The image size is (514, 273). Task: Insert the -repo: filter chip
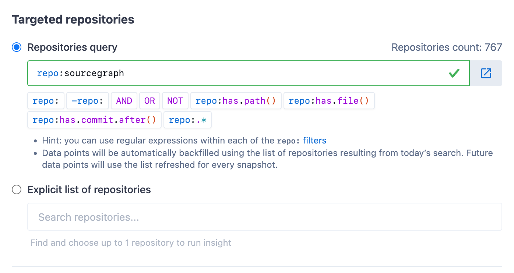(88, 101)
